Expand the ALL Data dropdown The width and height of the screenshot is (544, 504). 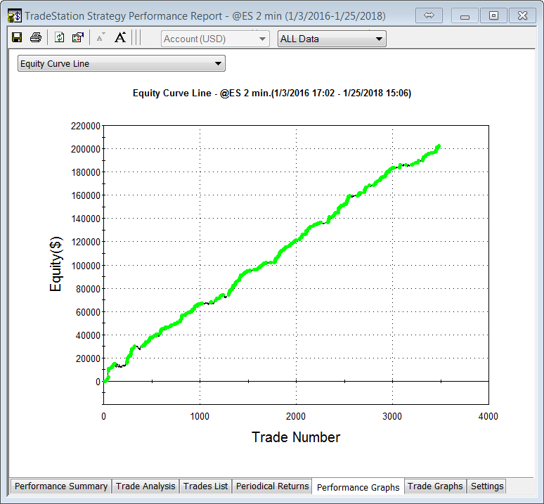pos(332,39)
